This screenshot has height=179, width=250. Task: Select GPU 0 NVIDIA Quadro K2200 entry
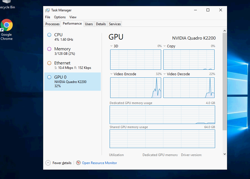tap(73, 82)
